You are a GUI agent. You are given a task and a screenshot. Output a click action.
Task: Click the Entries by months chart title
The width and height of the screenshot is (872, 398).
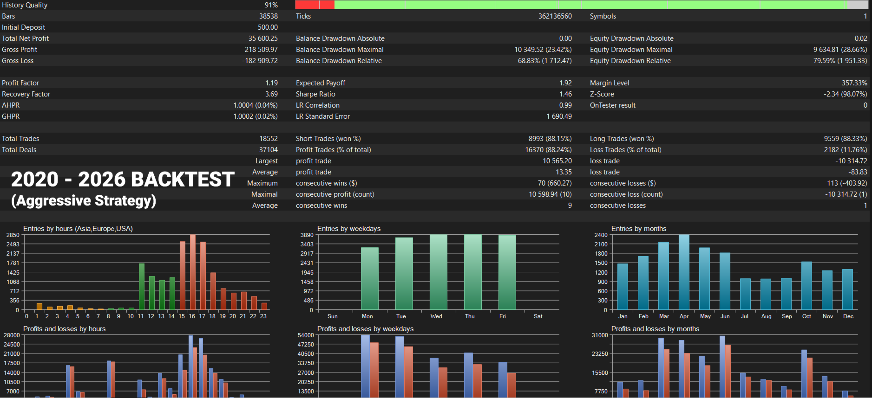(x=639, y=229)
